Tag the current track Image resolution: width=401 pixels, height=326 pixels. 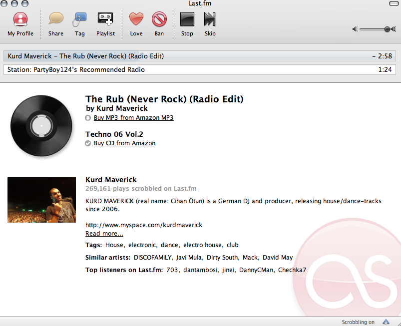click(79, 24)
